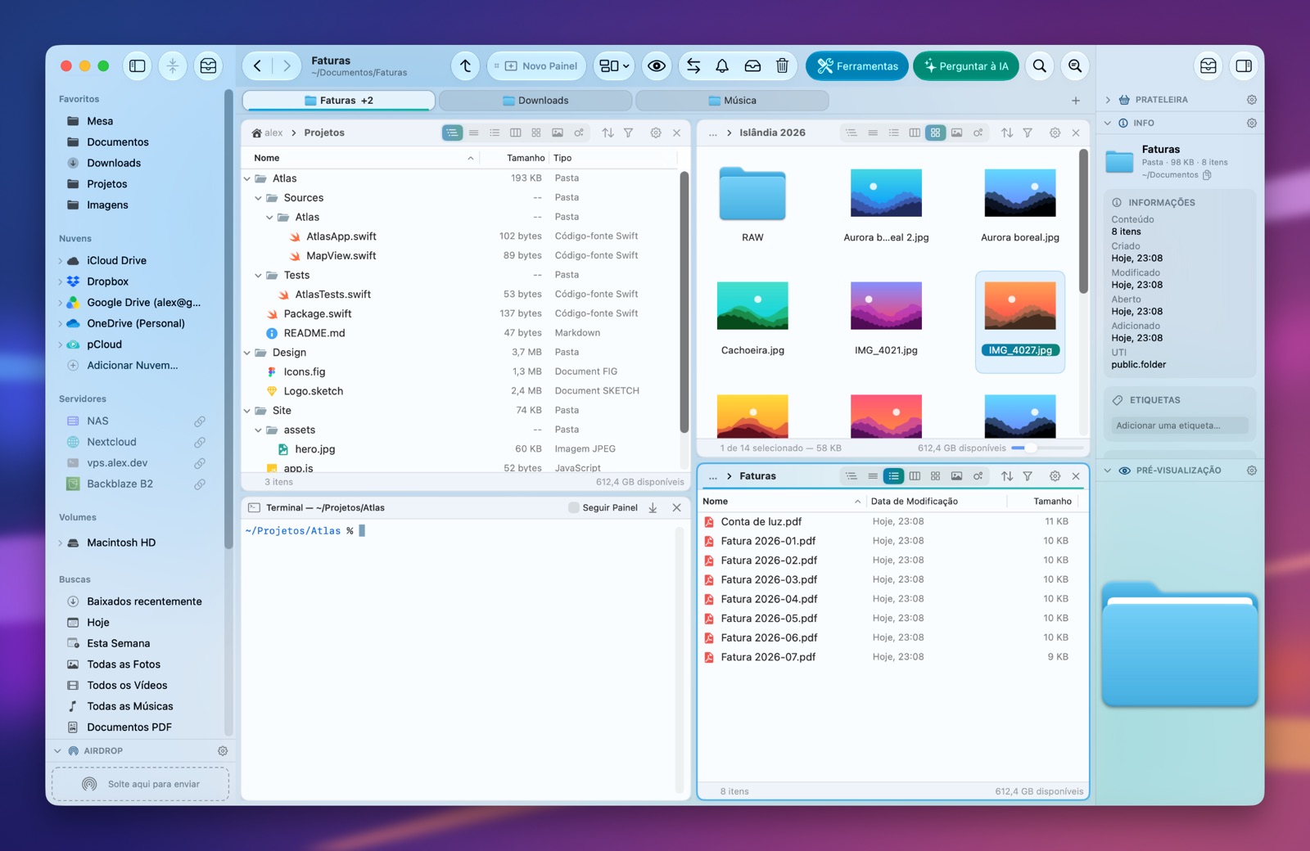1310x851 pixels.
Task: Click the Perguntar à IA button
Action: point(966,66)
